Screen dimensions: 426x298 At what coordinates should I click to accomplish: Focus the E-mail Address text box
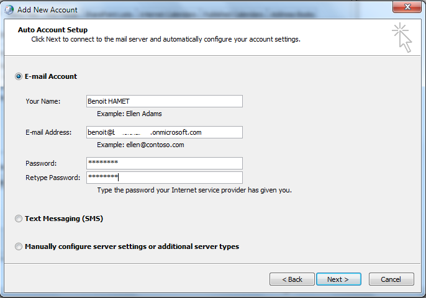164,132
